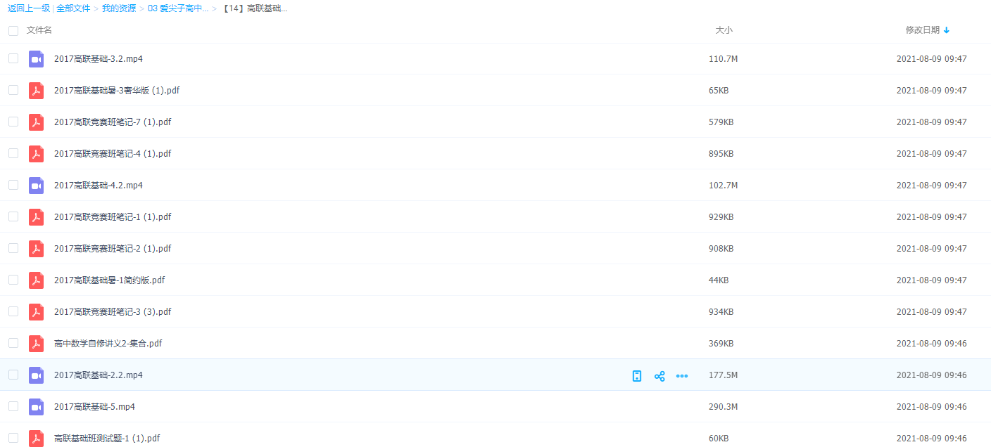Open the file 高联基础班测试题-1 (1).pdf
The height and width of the screenshot is (447, 991).
107,439
